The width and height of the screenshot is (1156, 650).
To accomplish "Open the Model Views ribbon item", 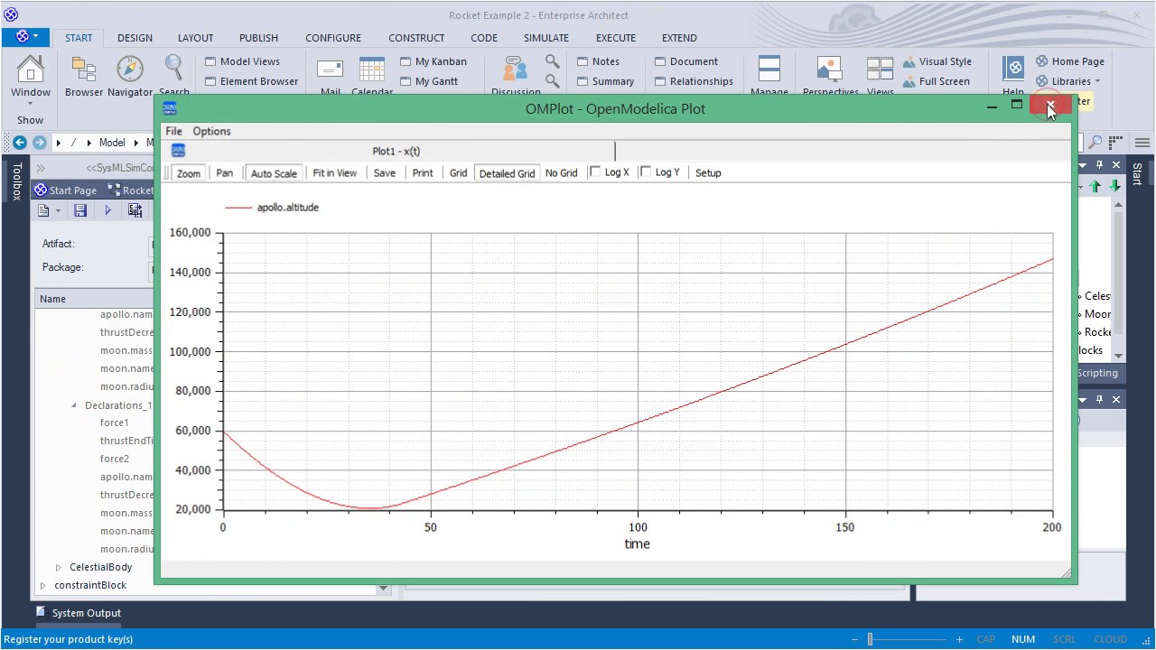I will [243, 61].
